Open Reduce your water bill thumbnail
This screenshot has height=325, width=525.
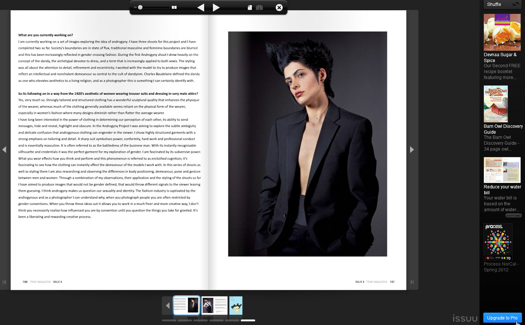click(502, 170)
